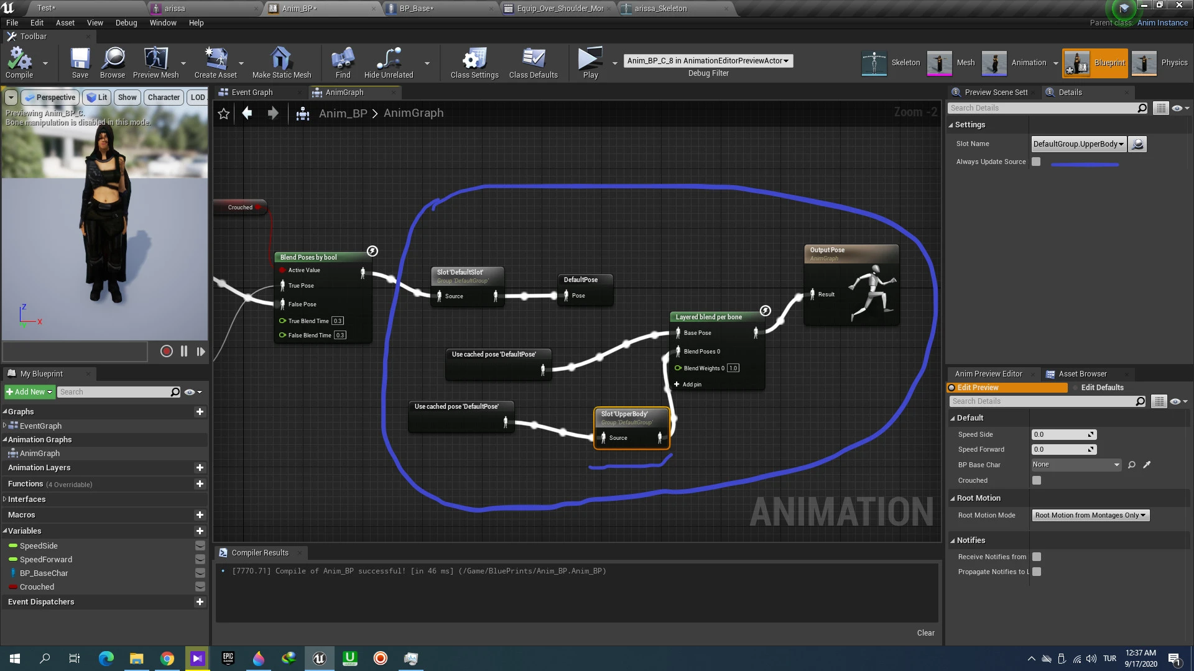
Task: Open the Slot Name dropdown
Action: coord(1078,144)
